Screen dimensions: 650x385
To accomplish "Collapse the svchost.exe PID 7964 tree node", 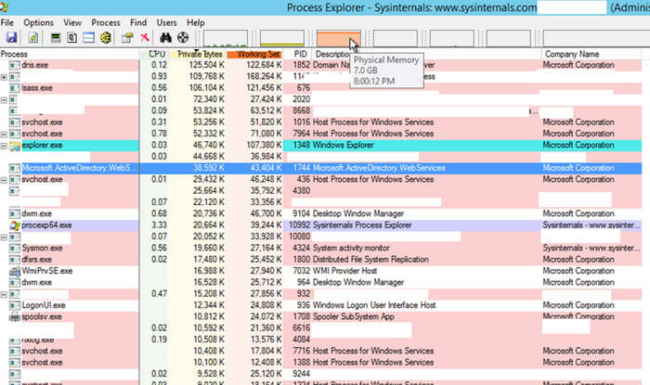I will (4, 135).
